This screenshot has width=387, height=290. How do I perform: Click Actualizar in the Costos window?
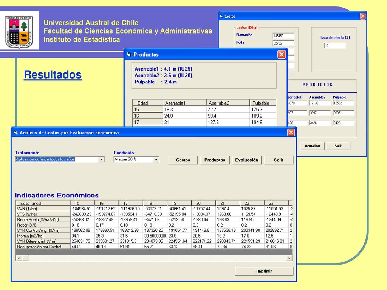pyautogui.click(x=312, y=146)
